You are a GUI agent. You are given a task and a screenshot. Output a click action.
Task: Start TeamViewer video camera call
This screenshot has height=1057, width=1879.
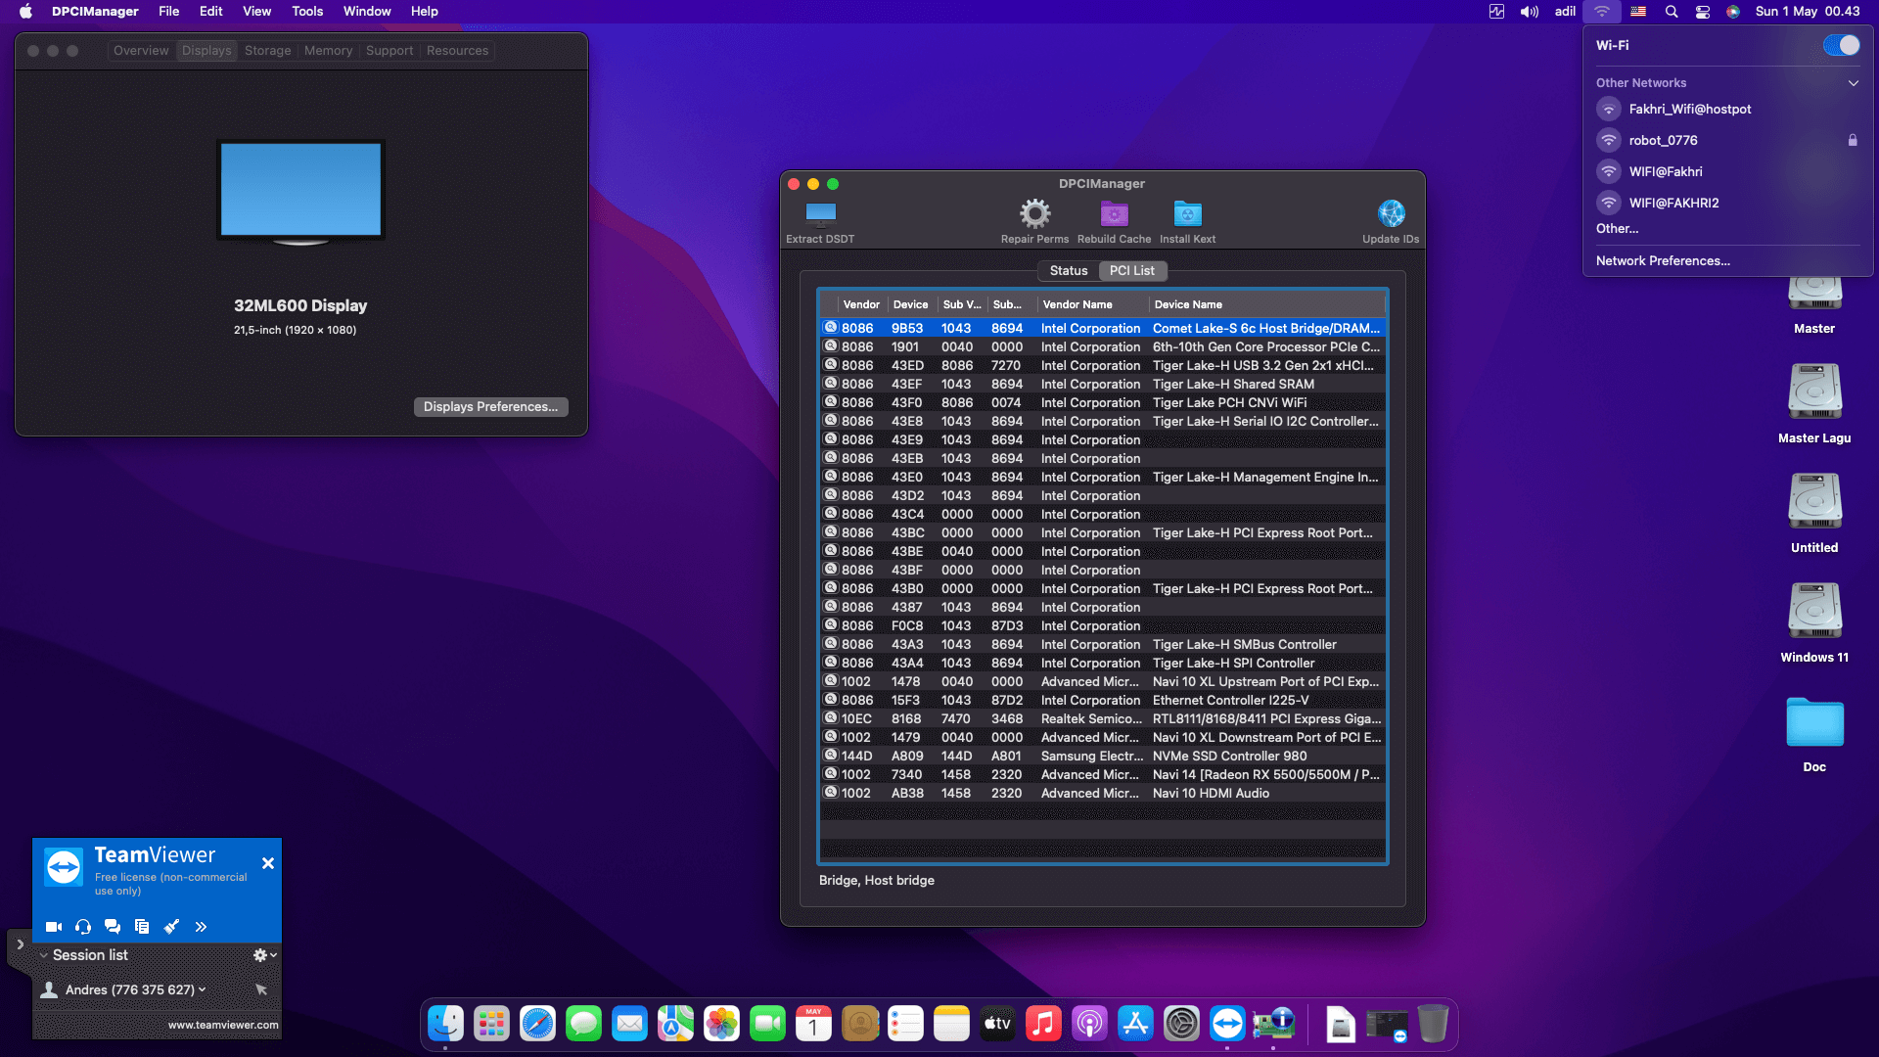[x=54, y=926]
